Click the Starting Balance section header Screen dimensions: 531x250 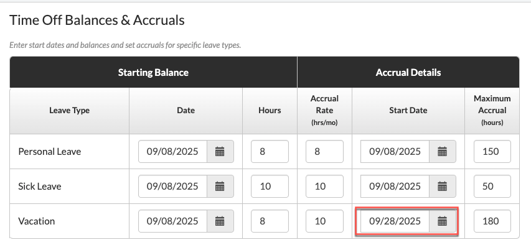tap(153, 72)
